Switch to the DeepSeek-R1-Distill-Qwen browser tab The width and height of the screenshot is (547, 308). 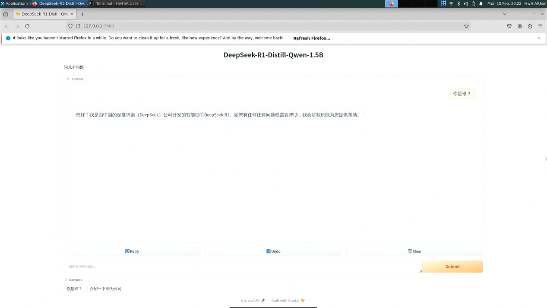coord(43,13)
